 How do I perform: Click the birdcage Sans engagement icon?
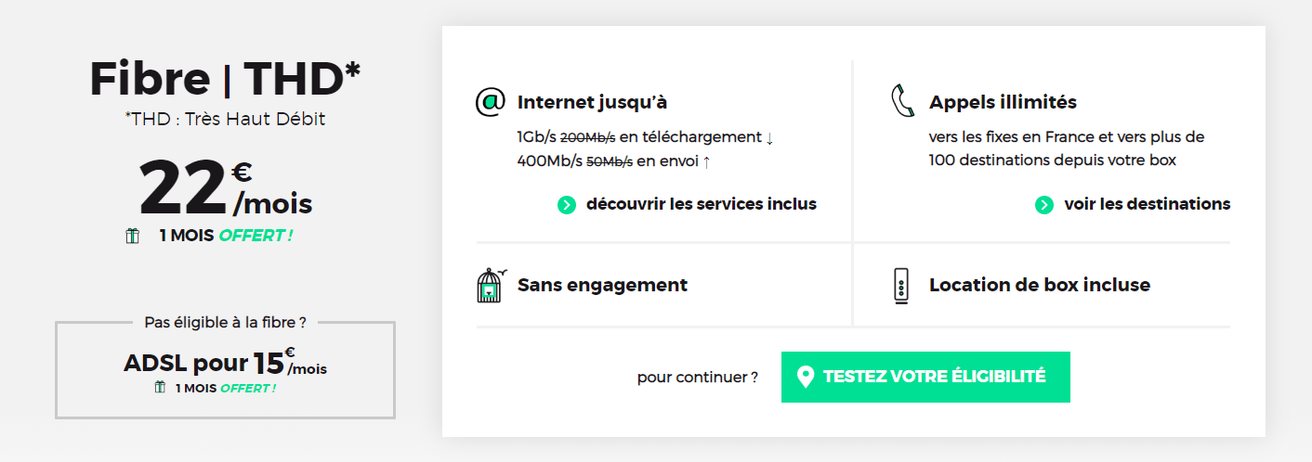(x=492, y=285)
